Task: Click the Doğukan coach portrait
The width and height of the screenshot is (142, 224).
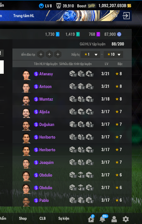Action: 26,125
